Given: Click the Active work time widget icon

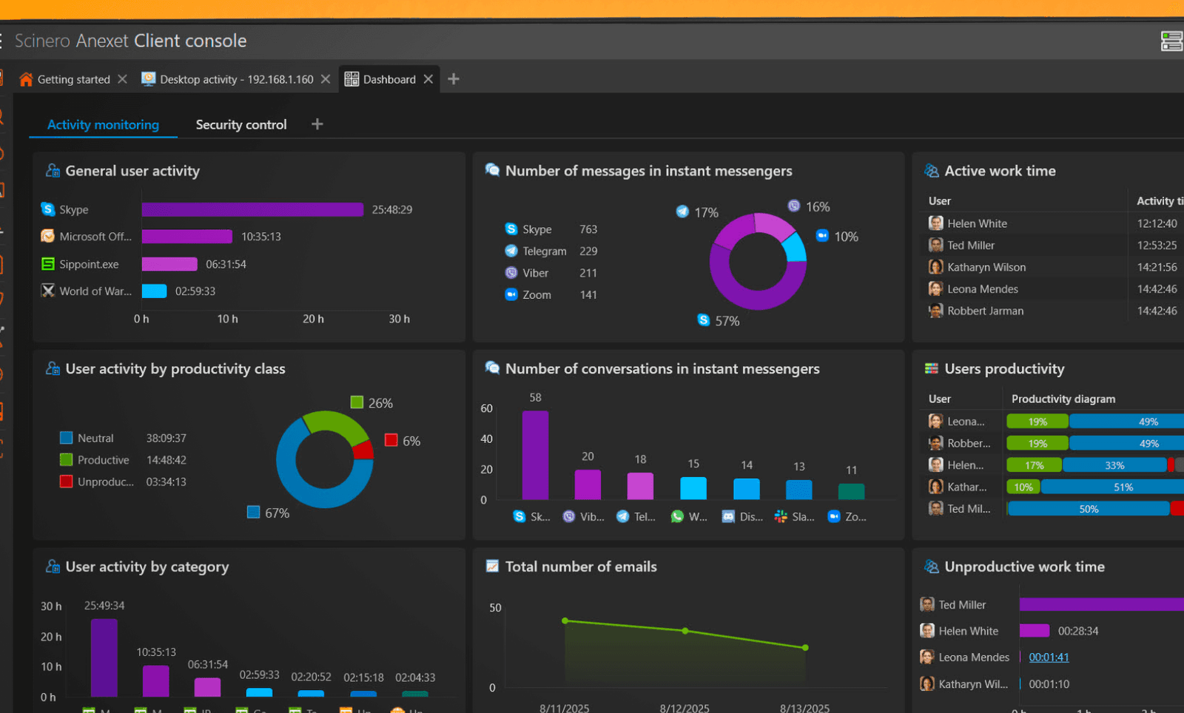Looking at the screenshot, I should [x=932, y=171].
